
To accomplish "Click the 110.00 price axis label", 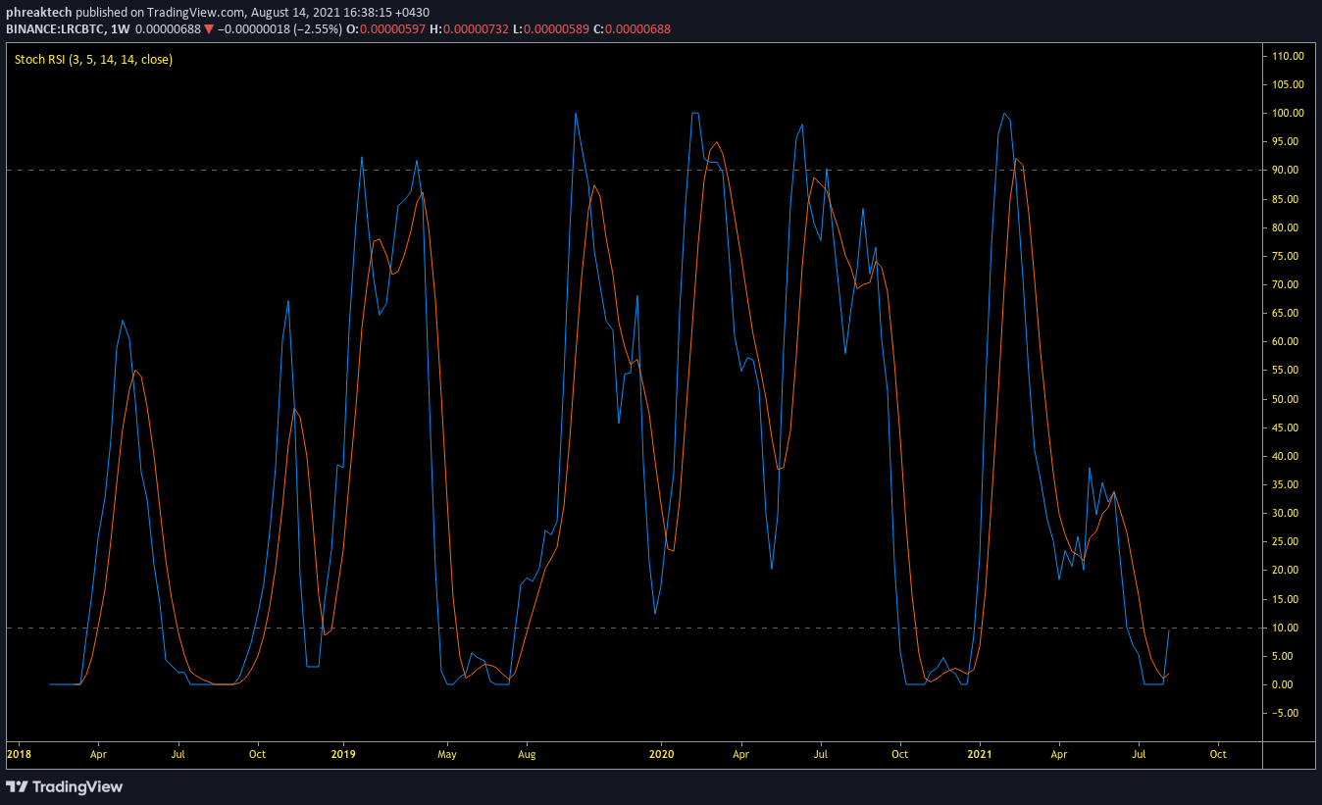I will (x=1287, y=56).
